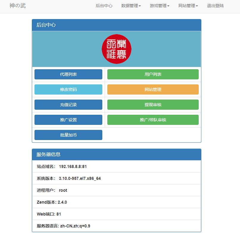The height and width of the screenshot is (239, 240).
Task: Click the 后台中心 panel heading
Action: pos(117,25)
